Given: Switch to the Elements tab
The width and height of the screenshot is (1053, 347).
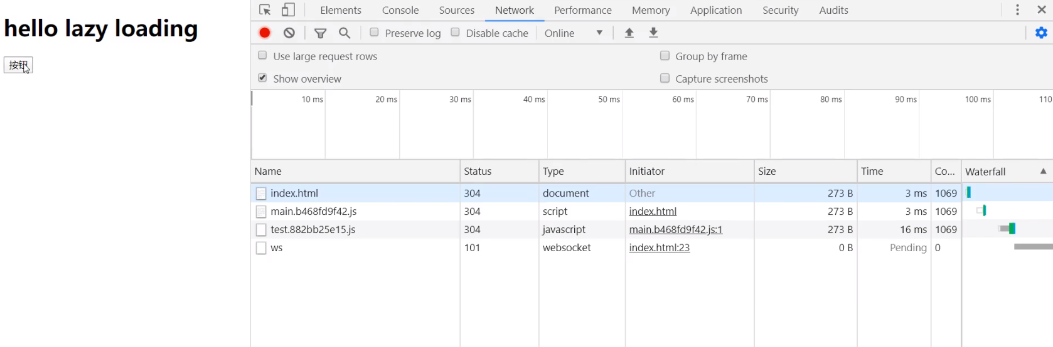Looking at the screenshot, I should 341,10.
